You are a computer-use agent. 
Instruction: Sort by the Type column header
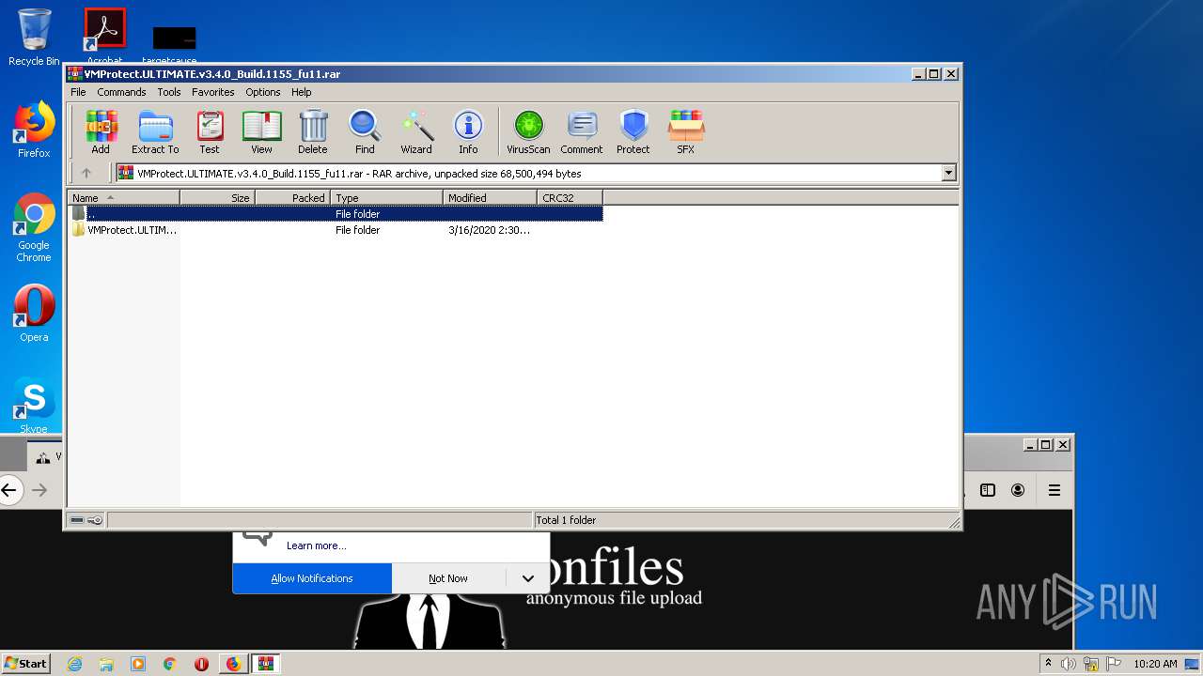pos(386,197)
